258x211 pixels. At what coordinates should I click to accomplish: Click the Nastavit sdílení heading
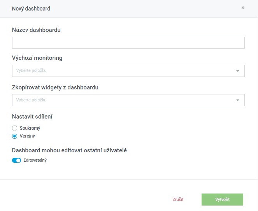(33, 116)
